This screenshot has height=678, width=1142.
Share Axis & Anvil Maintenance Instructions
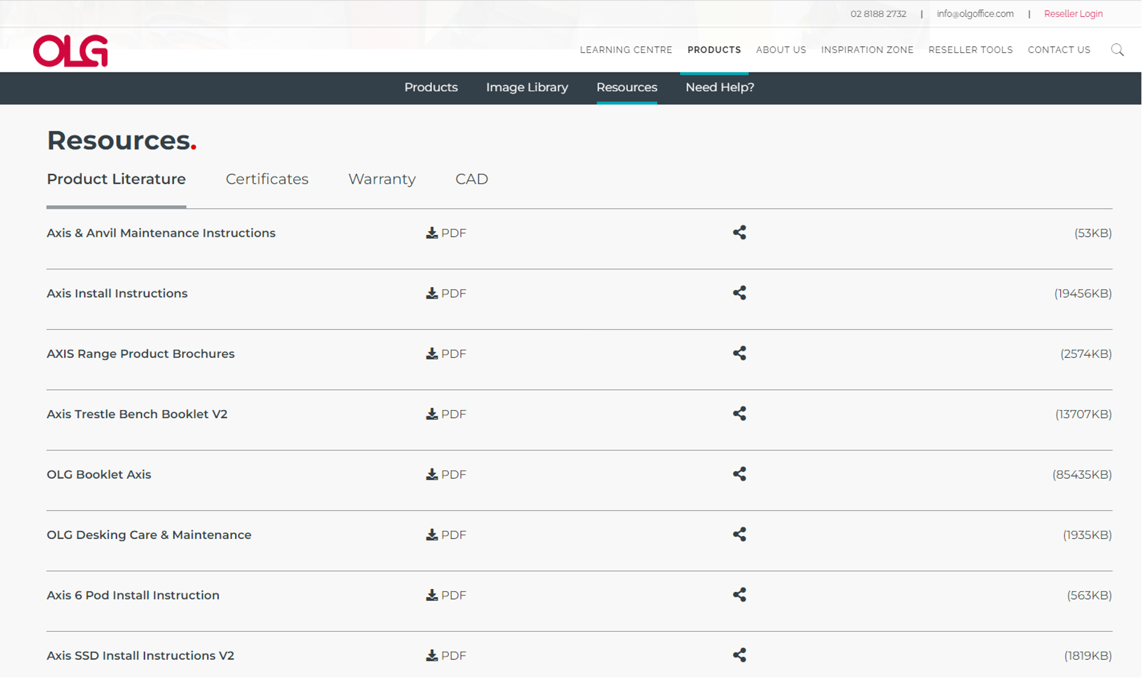tap(739, 232)
